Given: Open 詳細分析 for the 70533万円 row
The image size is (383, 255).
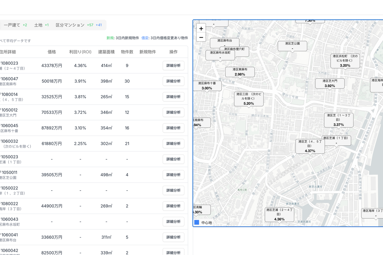Looking at the screenshot, I should 173,112.
